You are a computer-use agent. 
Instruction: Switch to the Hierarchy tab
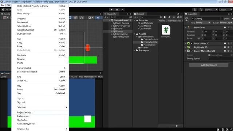click(x=110, y=14)
